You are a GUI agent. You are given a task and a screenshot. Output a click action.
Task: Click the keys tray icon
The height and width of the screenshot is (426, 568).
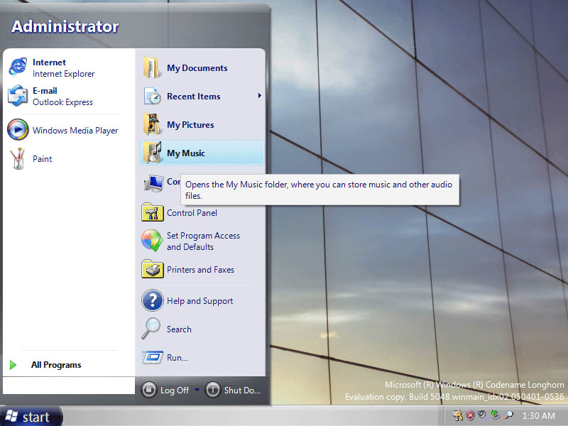click(x=457, y=415)
